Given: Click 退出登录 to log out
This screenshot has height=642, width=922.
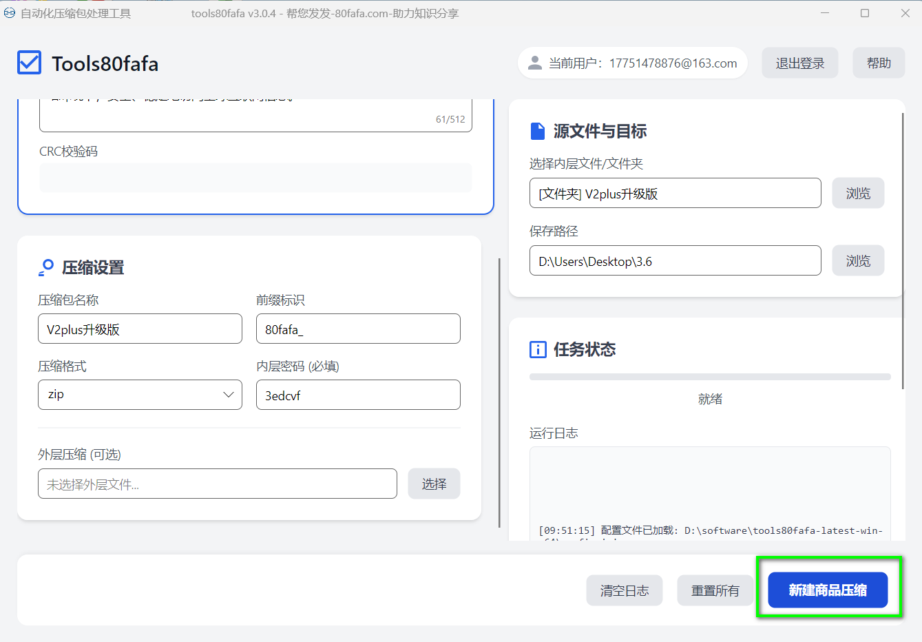Looking at the screenshot, I should [x=799, y=63].
